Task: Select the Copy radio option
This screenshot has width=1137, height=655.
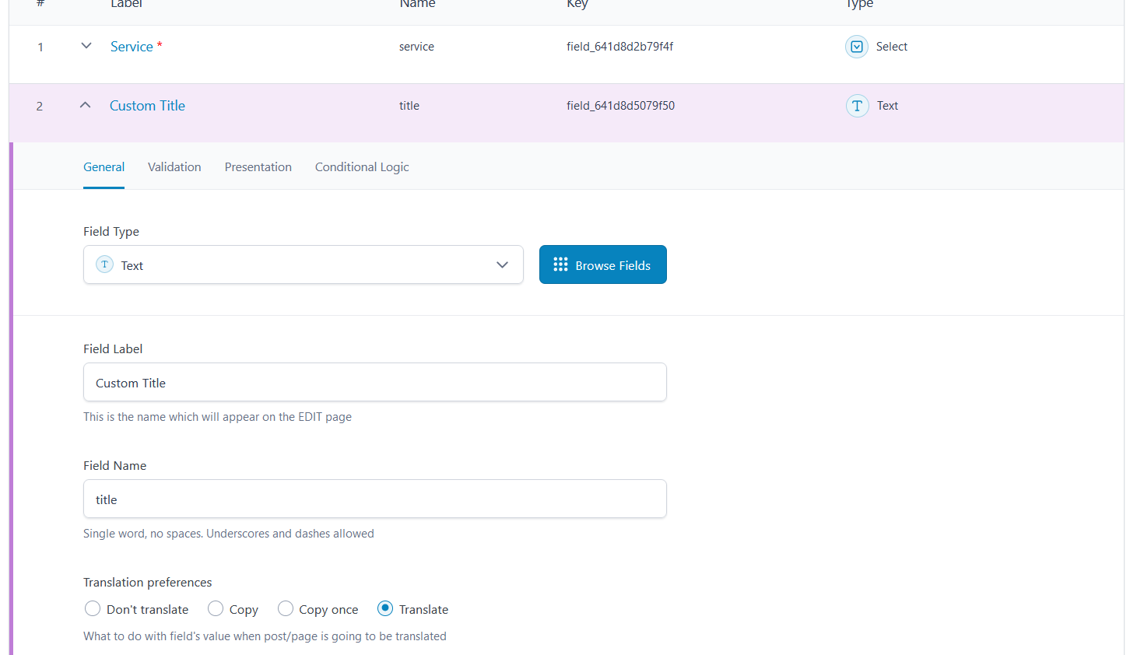Action: 216,608
